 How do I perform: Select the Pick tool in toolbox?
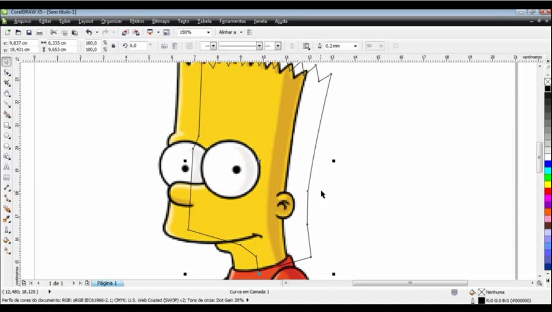click(x=6, y=61)
